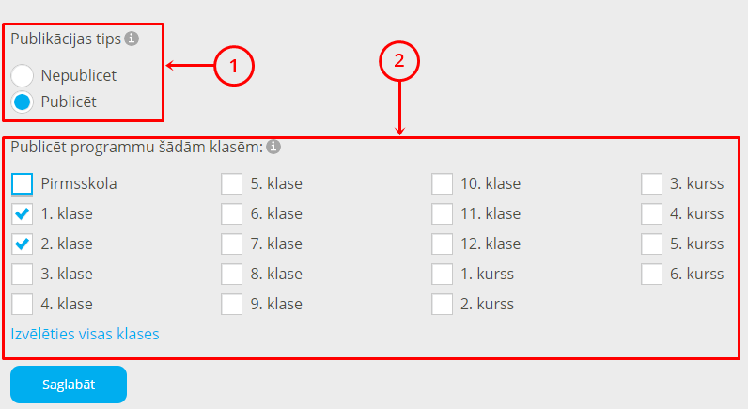Tick the 9. klase checkbox
The height and width of the screenshot is (409, 748).
pyautogui.click(x=232, y=304)
